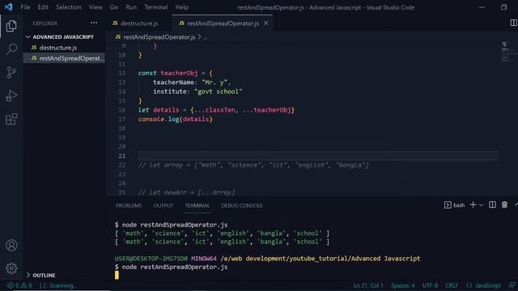The width and height of the screenshot is (518, 291).
Task: Open the Go menu
Action: point(113,7)
